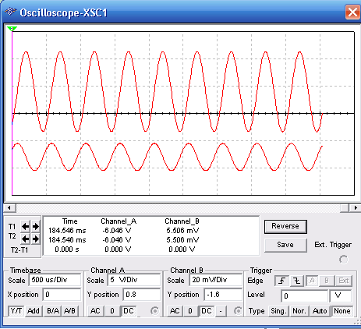Click Channel_A column header in readout
This screenshot has width=361, height=329.
[119, 221]
